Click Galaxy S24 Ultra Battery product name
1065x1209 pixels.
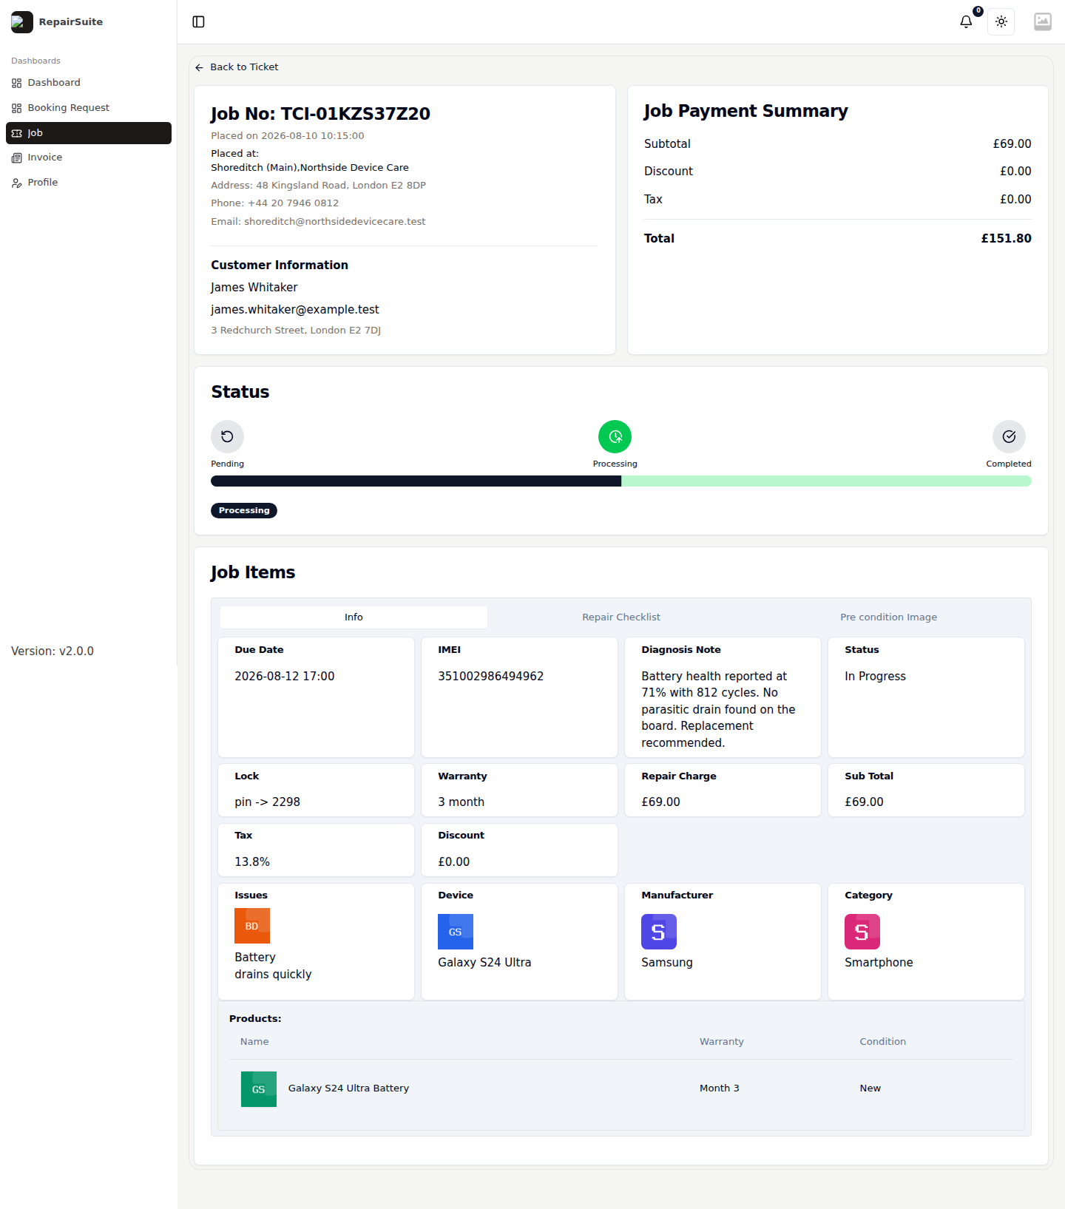(348, 1088)
